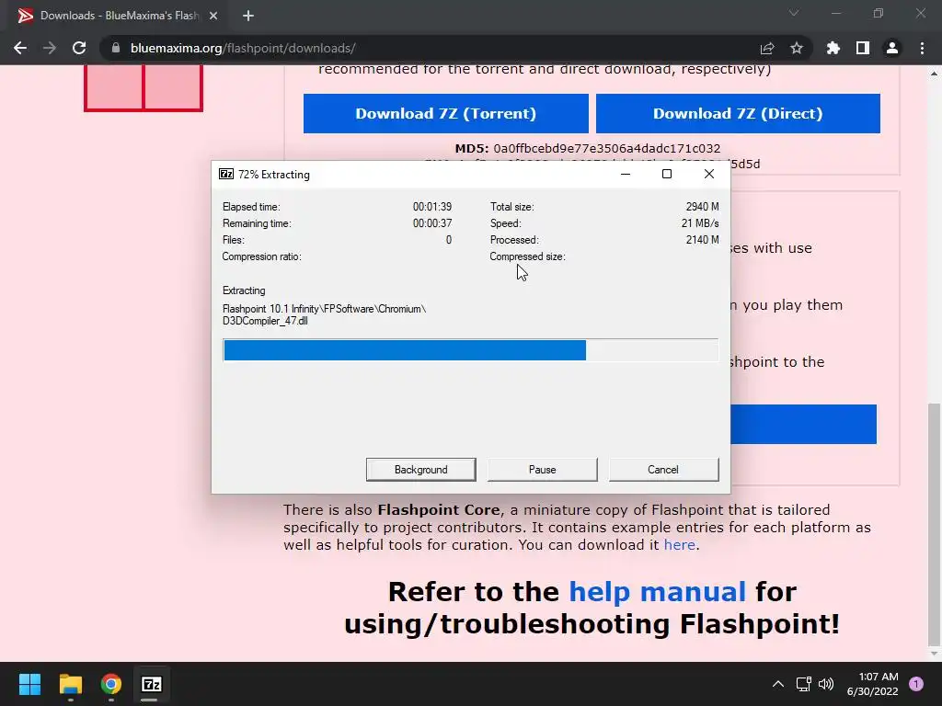Click the 7-Zip taskbar icon

click(x=152, y=684)
